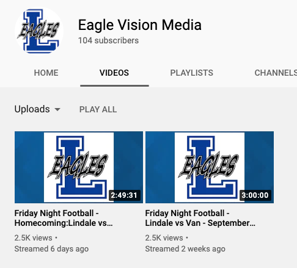Screen dimensions: 297x268
Task: Open the Lindale vs Van video thumbnail
Action: [x=210, y=167]
